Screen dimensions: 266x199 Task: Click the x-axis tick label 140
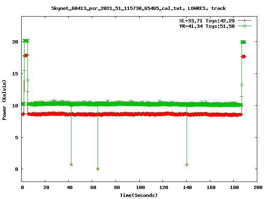coord(187,187)
